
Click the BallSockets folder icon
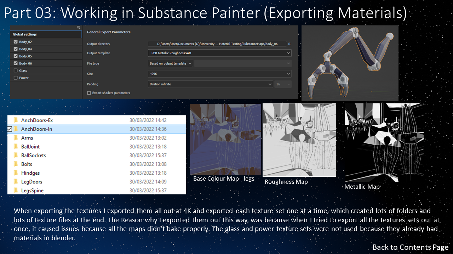(16, 155)
